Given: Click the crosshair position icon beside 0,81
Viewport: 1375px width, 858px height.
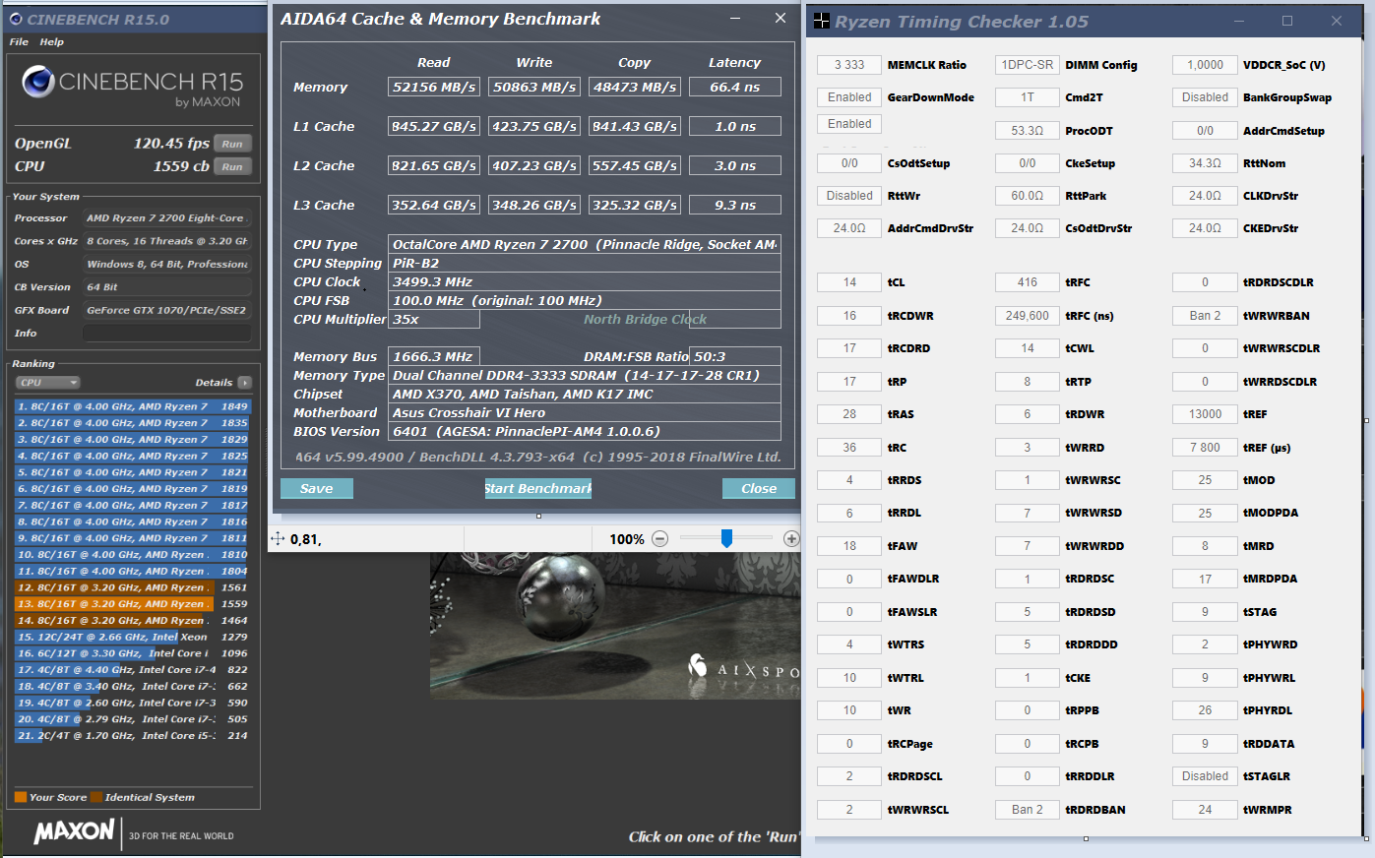Looking at the screenshot, I should 278,539.
